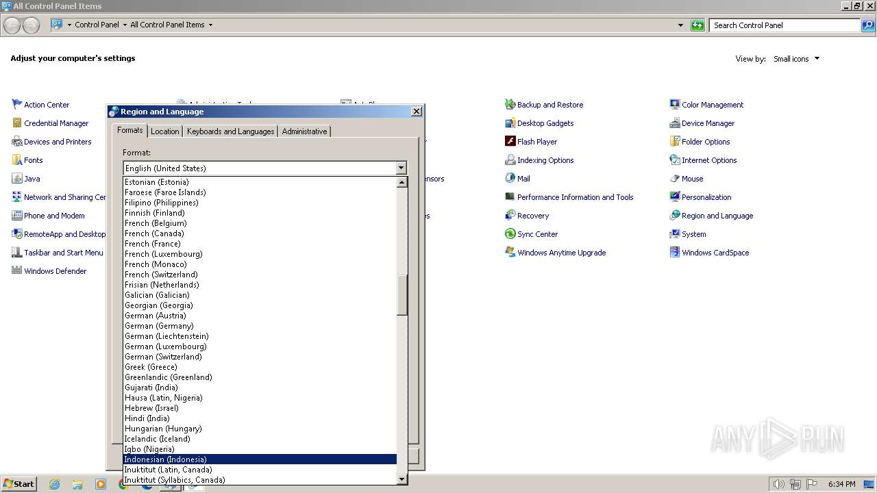This screenshot has width=877, height=493.
Task: Open the Phone and Modem icon
Action: [x=17, y=216]
